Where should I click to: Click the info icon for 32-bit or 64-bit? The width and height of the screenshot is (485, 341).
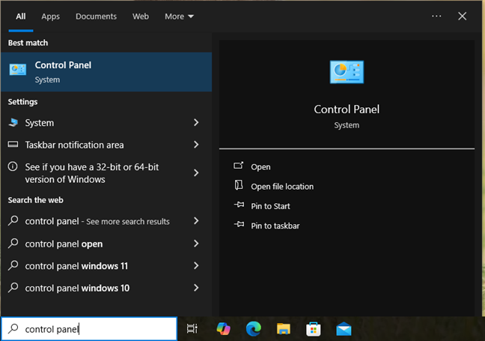point(13,166)
